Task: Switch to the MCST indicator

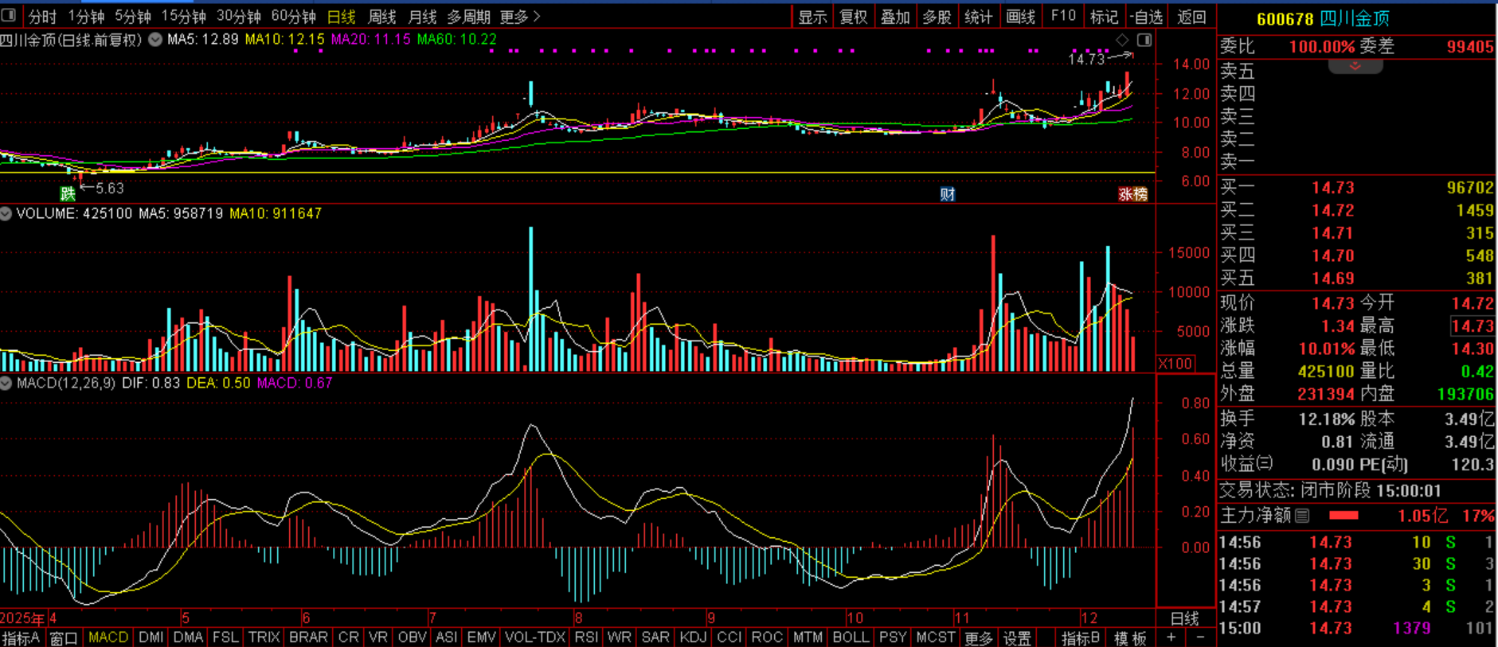Action: 935,637
